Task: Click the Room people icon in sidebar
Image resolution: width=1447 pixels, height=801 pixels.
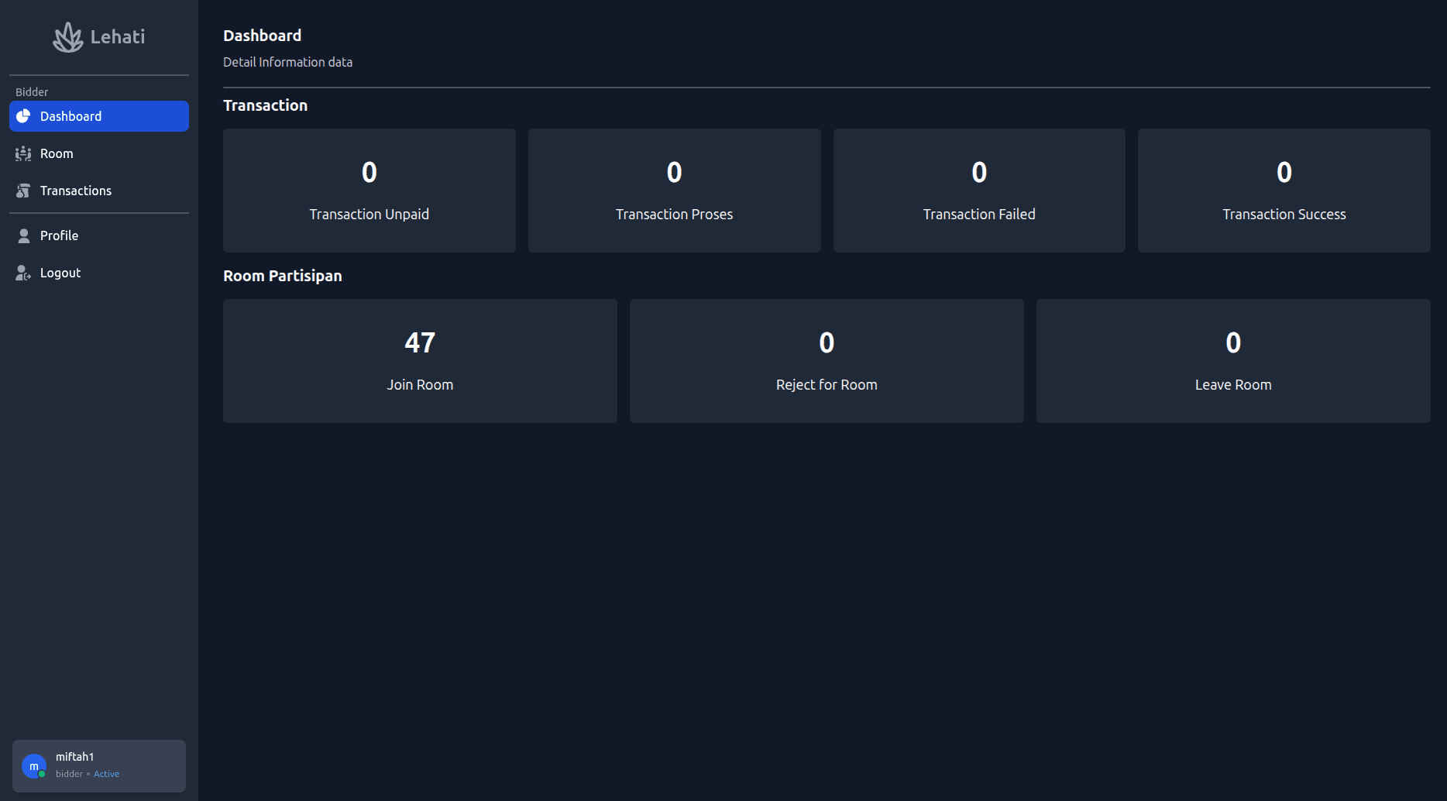Action: (23, 153)
